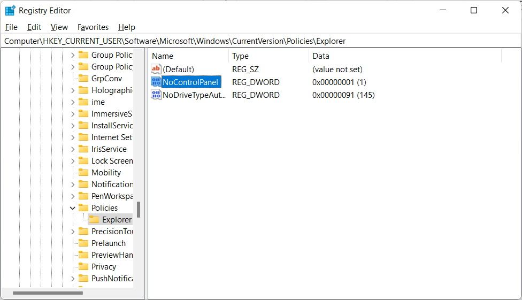Image resolution: width=522 pixels, height=300 pixels.
Task: Expand the InstallServic key
Action: [x=73, y=126]
